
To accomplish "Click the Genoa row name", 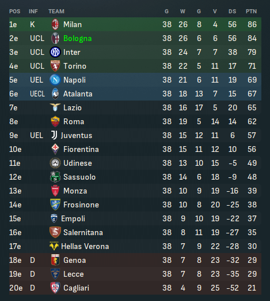I will coord(75,260).
